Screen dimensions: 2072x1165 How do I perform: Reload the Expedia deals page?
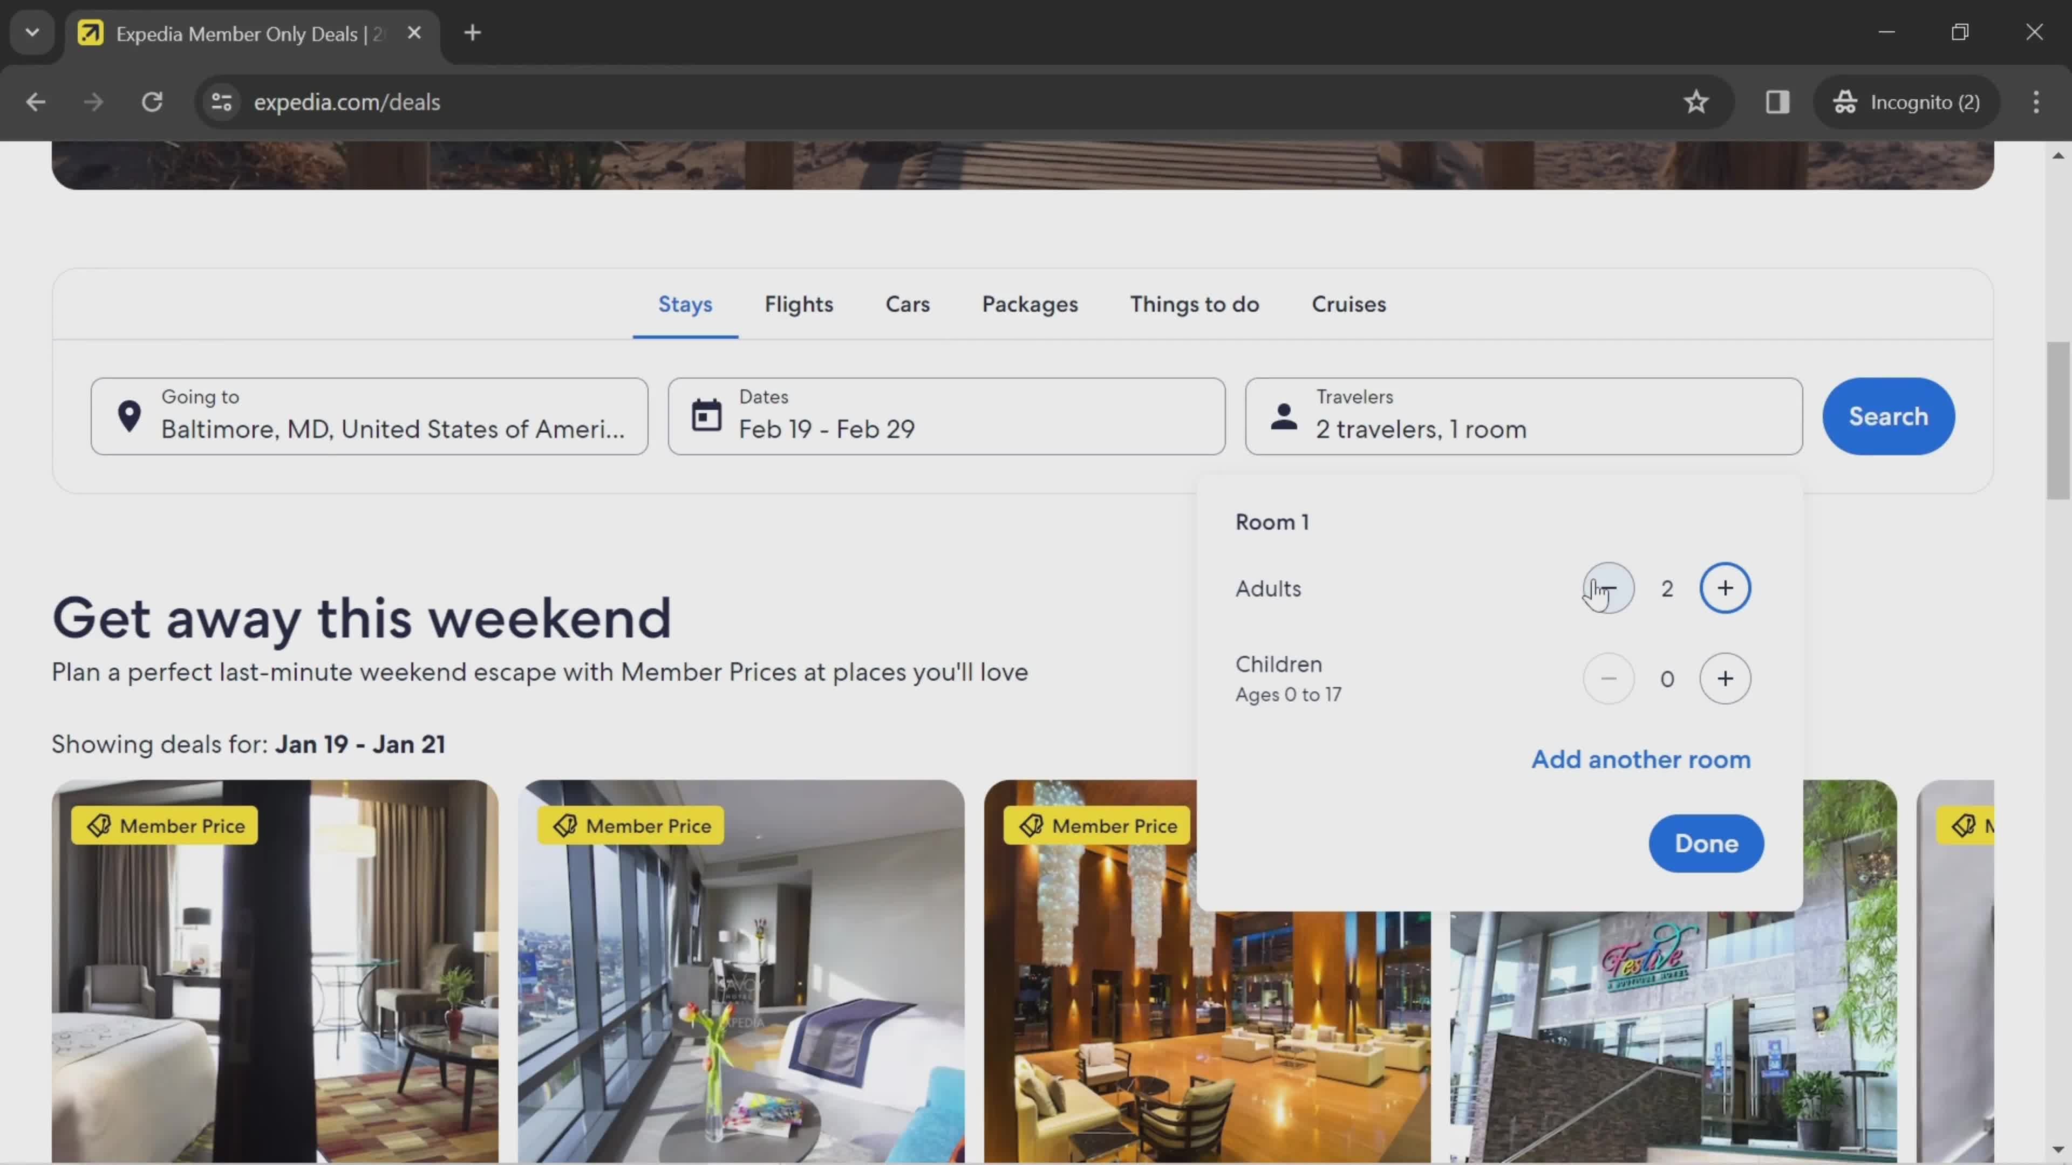pos(152,102)
